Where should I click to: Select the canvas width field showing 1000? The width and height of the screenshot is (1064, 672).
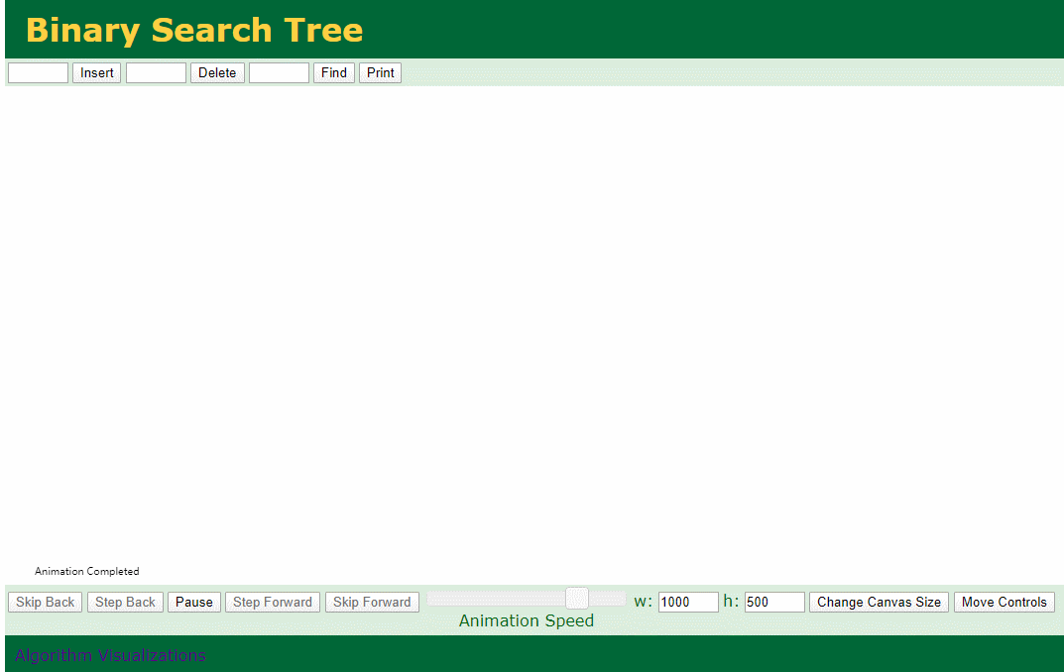(688, 603)
